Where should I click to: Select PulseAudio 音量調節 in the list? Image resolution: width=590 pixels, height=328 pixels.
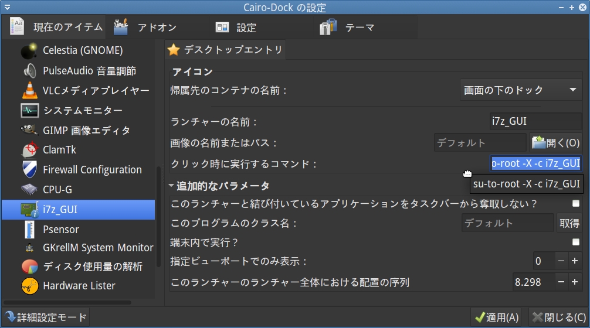click(x=78, y=71)
